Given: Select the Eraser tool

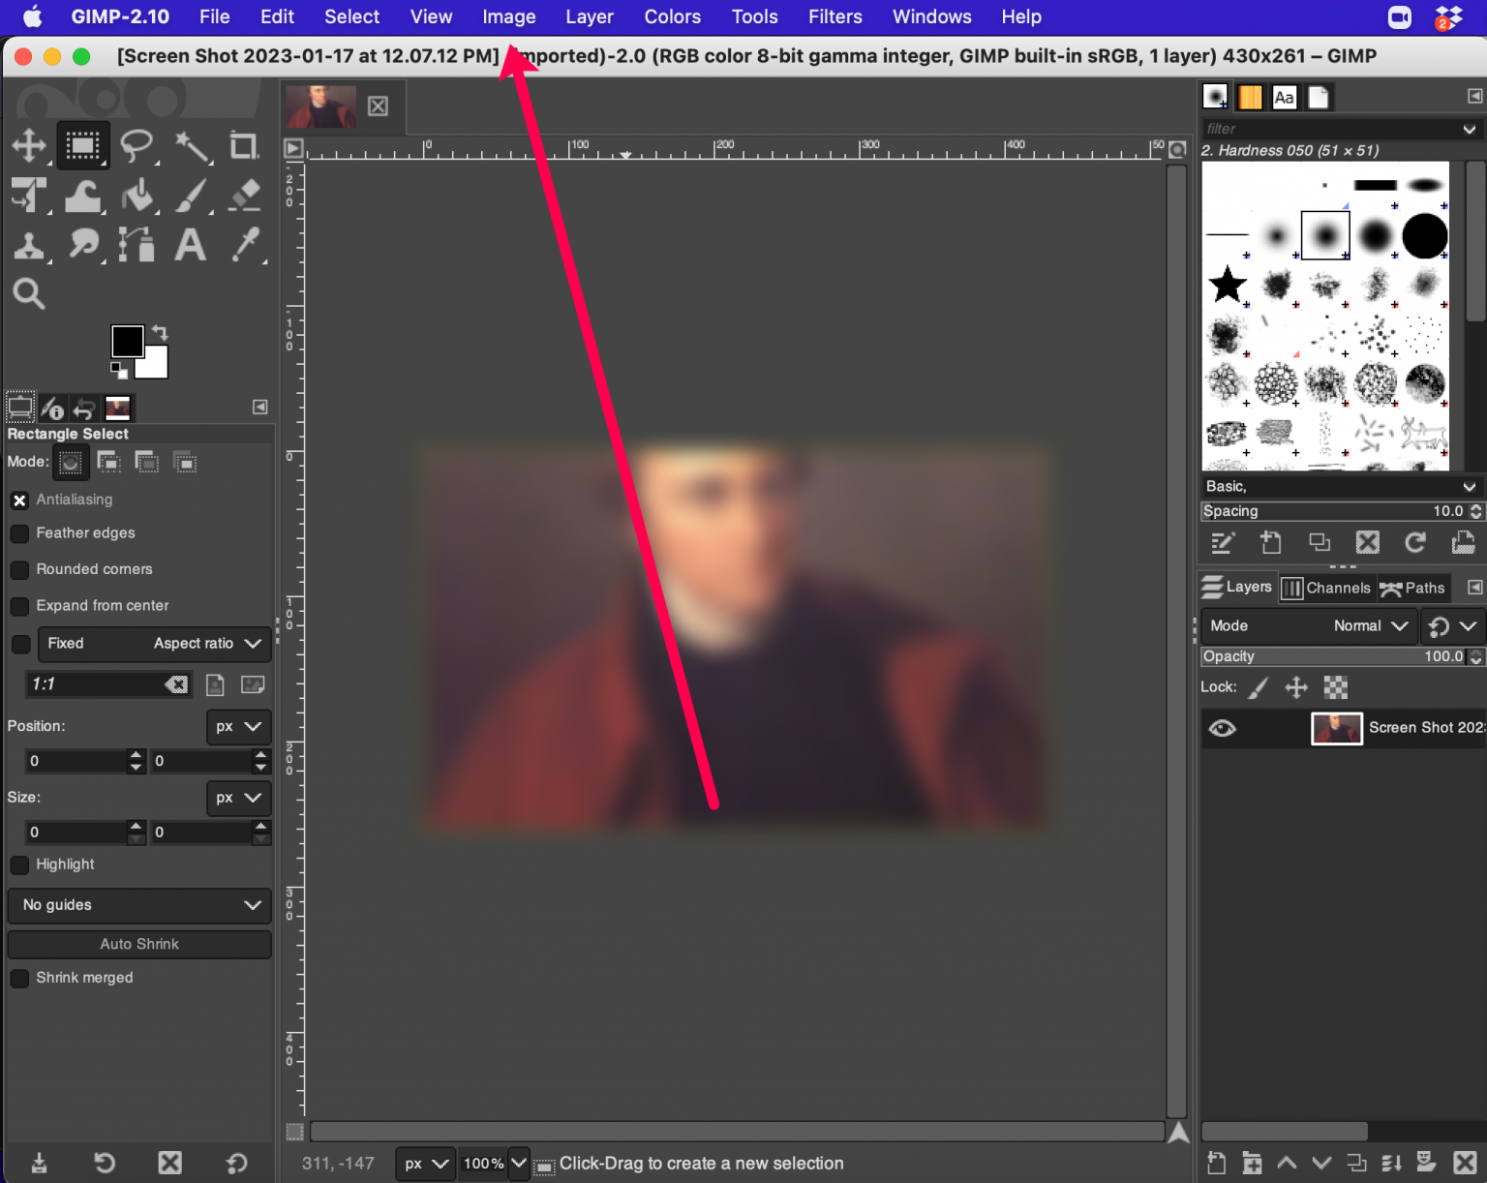Looking at the screenshot, I should (x=244, y=196).
